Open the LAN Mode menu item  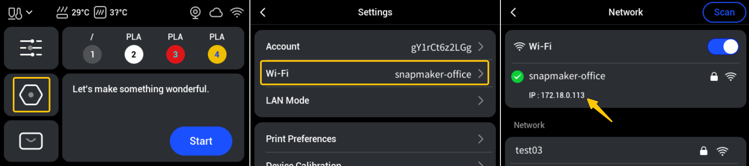point(374,100)
